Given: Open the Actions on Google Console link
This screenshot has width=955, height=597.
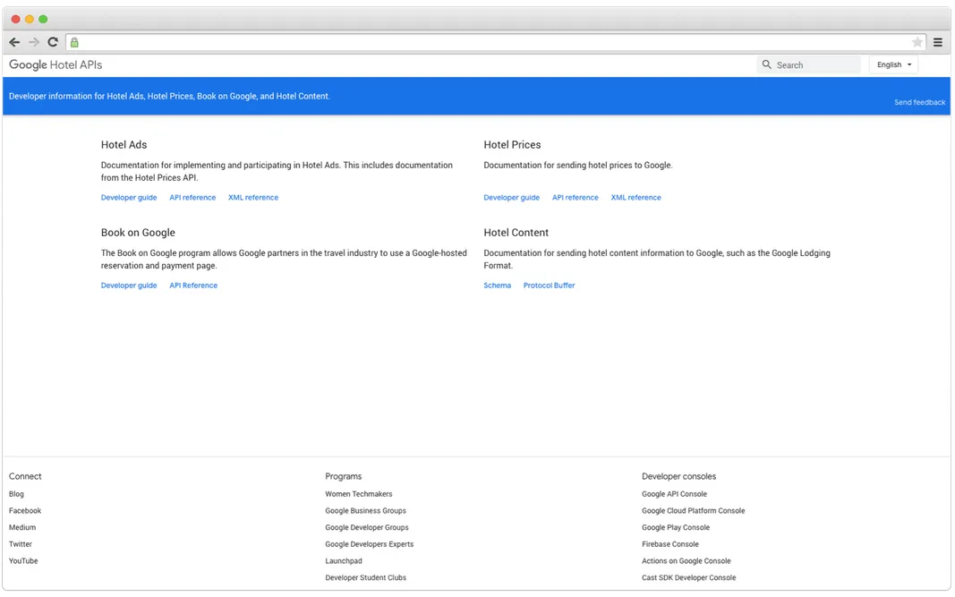Looking at the screenshot, I should pos(686,561).
